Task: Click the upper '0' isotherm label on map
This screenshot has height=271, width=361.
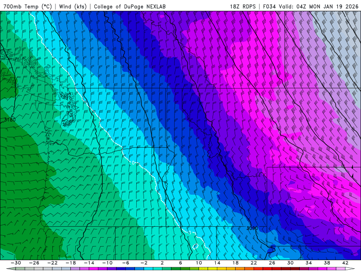Action: 133,163
